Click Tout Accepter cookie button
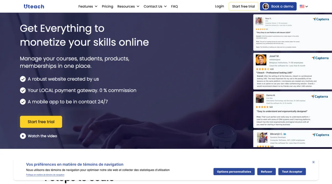 point(292,172)
